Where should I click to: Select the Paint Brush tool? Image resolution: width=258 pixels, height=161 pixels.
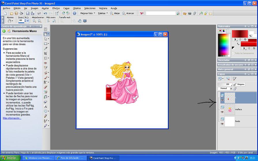[x=45, y=77]
